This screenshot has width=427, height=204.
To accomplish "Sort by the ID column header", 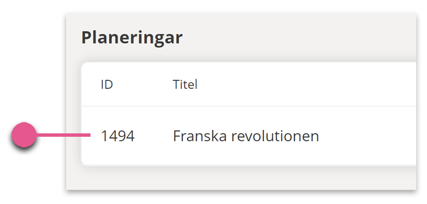I will point(107,85).
